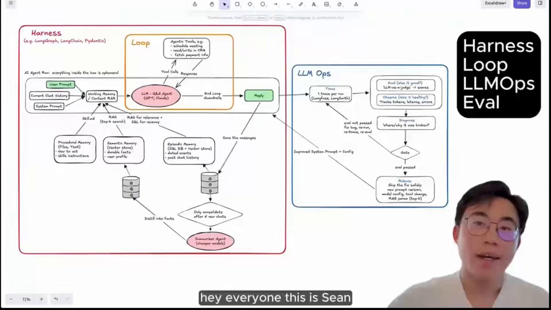Click the (e.g. LangGraph, LangChain, Pydantic) text

pyautogui.click(x=65, y=41)
